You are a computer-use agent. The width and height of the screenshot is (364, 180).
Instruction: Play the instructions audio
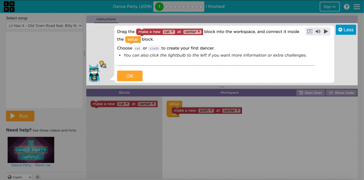[x=326, y=32]
